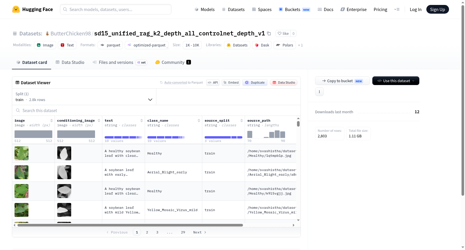Sort the source_split column
Viewport: 465px width, 250px height.
pos(242,120)
